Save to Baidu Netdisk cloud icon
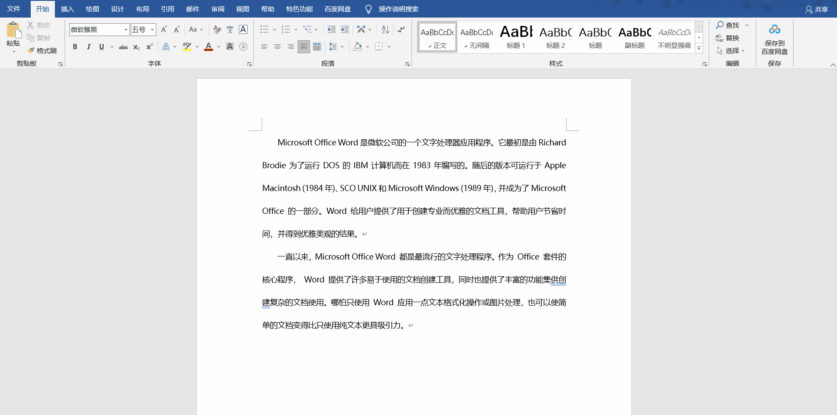837x415 pixels. [x=775, y=29]
